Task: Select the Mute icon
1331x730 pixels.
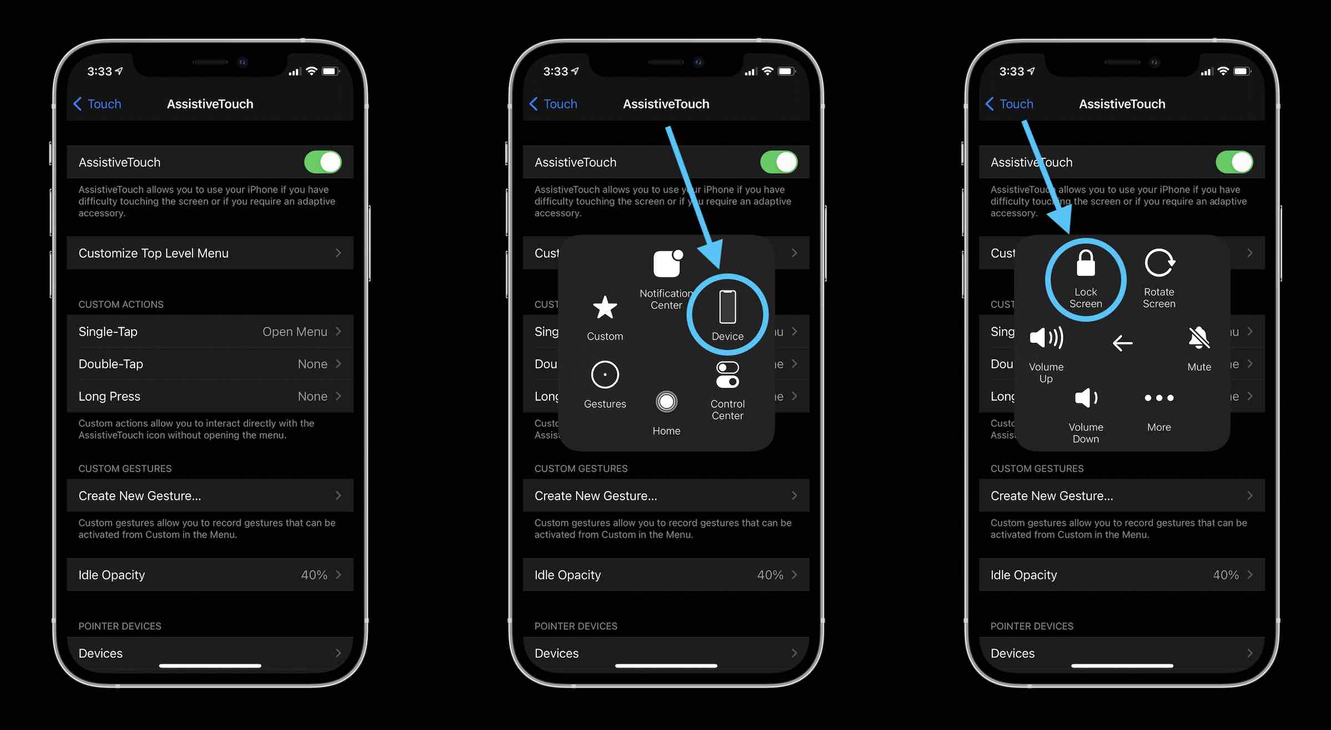Action: (x=1199, y=338)
